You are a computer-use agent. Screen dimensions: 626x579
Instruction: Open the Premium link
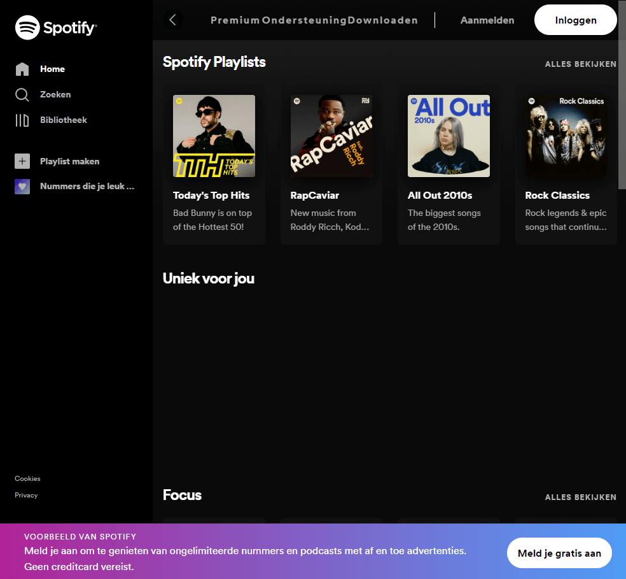235,20
